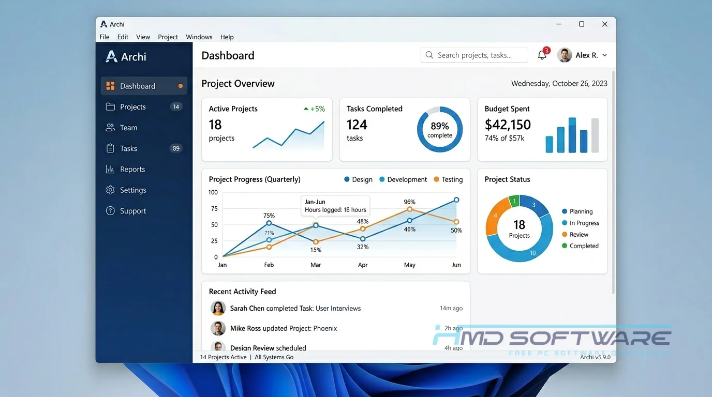The width and height of the screenshot is (712, 397).
Task: Click the 75% Design point at Feb
Action: (269, 223)
